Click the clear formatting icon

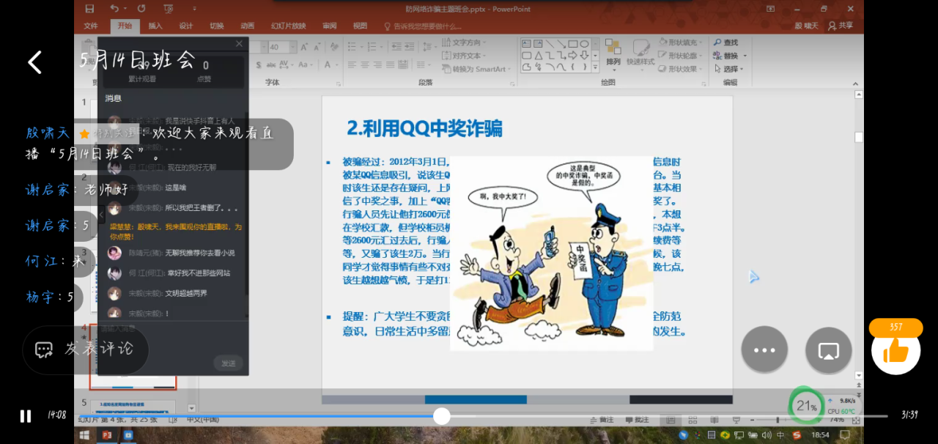coord(334,47)
